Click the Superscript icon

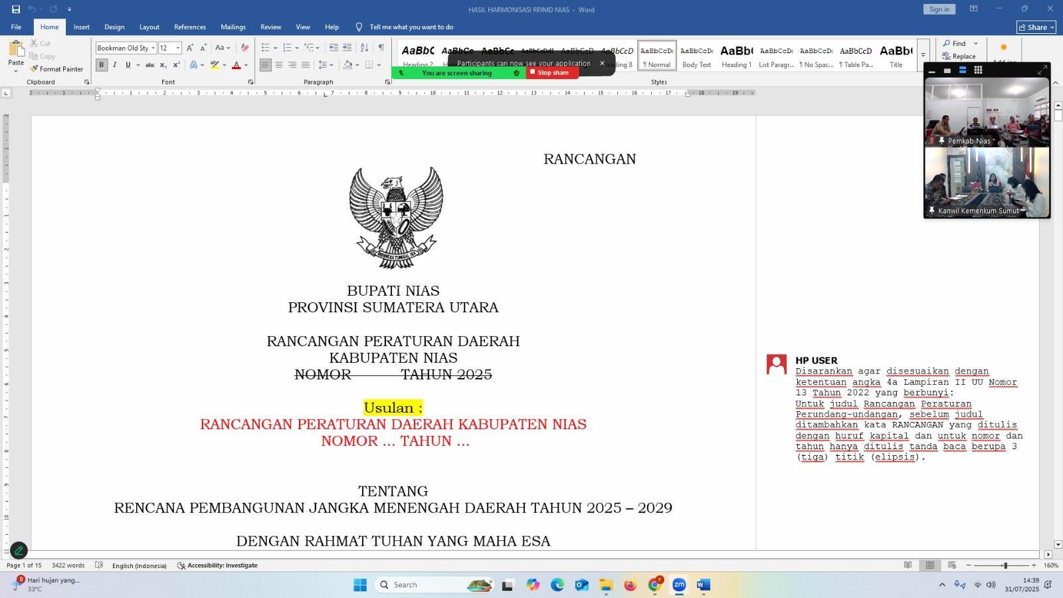click(177, 65)
